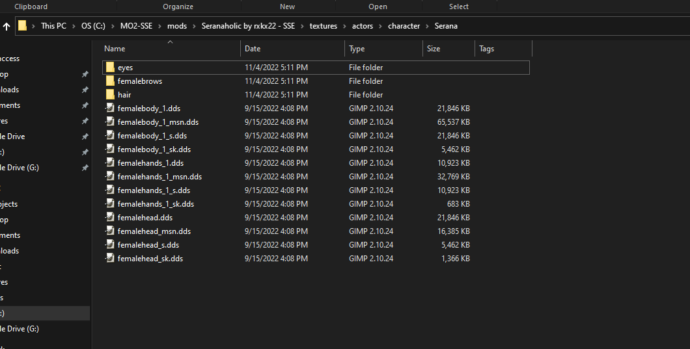Screen dimensions: 690x349
Task: Click the eyes folder icon
Action: click(110, 68)
